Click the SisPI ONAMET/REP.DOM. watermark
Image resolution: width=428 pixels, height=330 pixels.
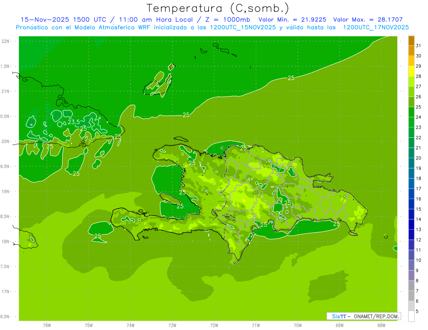pos(363,316)
